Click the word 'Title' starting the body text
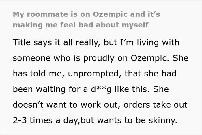 point(22,42)
